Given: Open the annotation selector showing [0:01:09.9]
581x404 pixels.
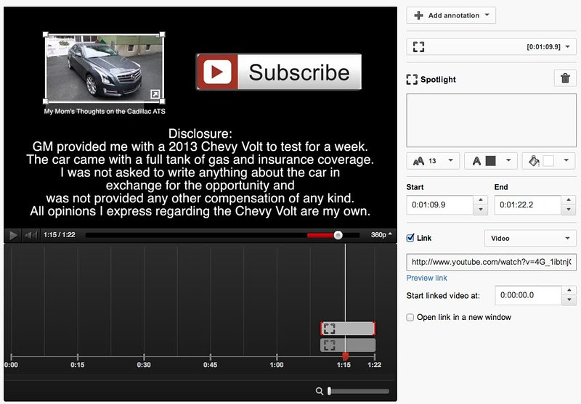Looking at the screenshot, I should (x=491, y=47).
